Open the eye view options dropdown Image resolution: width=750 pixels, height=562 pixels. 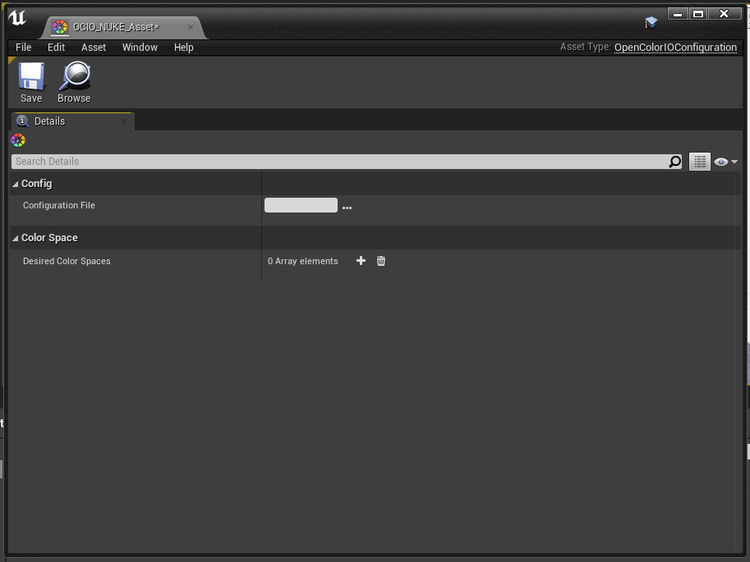(x=725, y=162)
